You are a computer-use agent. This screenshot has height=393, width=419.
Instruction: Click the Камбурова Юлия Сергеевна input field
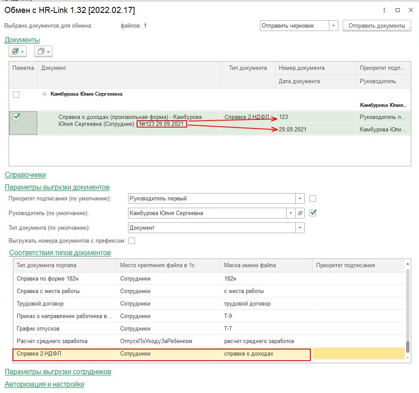point(207,213)
